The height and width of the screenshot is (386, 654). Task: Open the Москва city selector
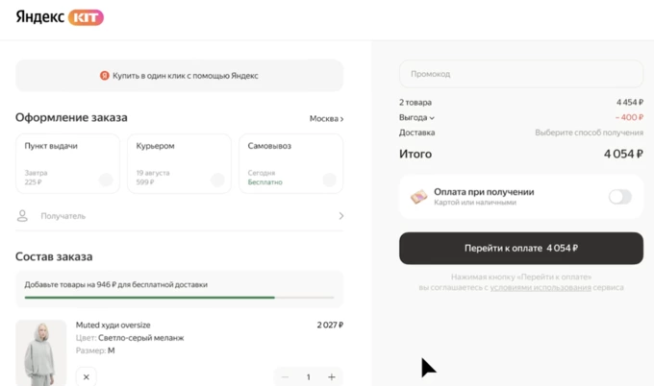tap(326, 119)
